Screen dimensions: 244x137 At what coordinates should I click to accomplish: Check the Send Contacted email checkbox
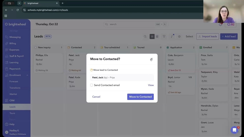(91, 85)
